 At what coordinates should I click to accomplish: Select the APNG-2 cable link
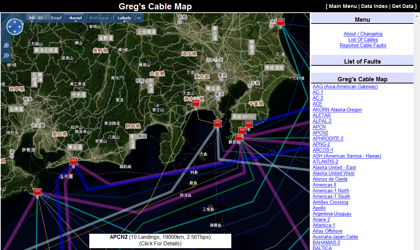321,144
